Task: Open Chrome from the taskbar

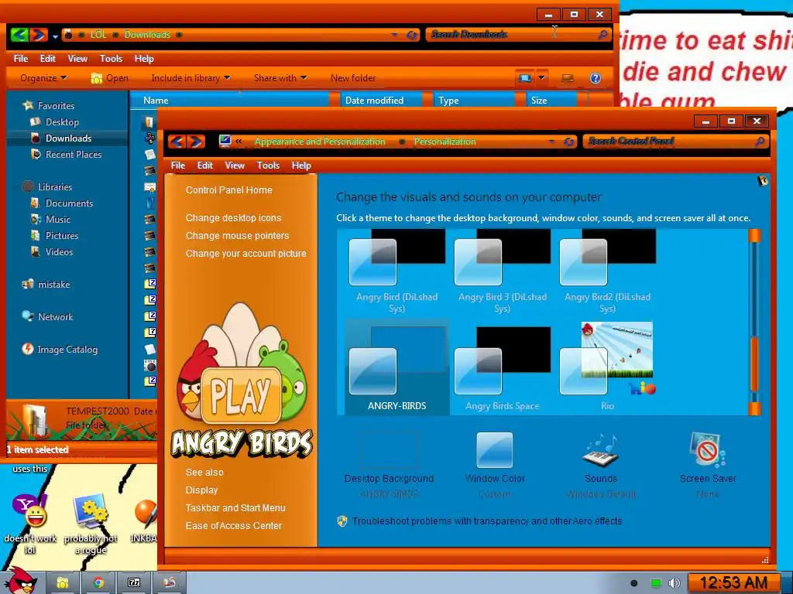Action: [98, 583]
